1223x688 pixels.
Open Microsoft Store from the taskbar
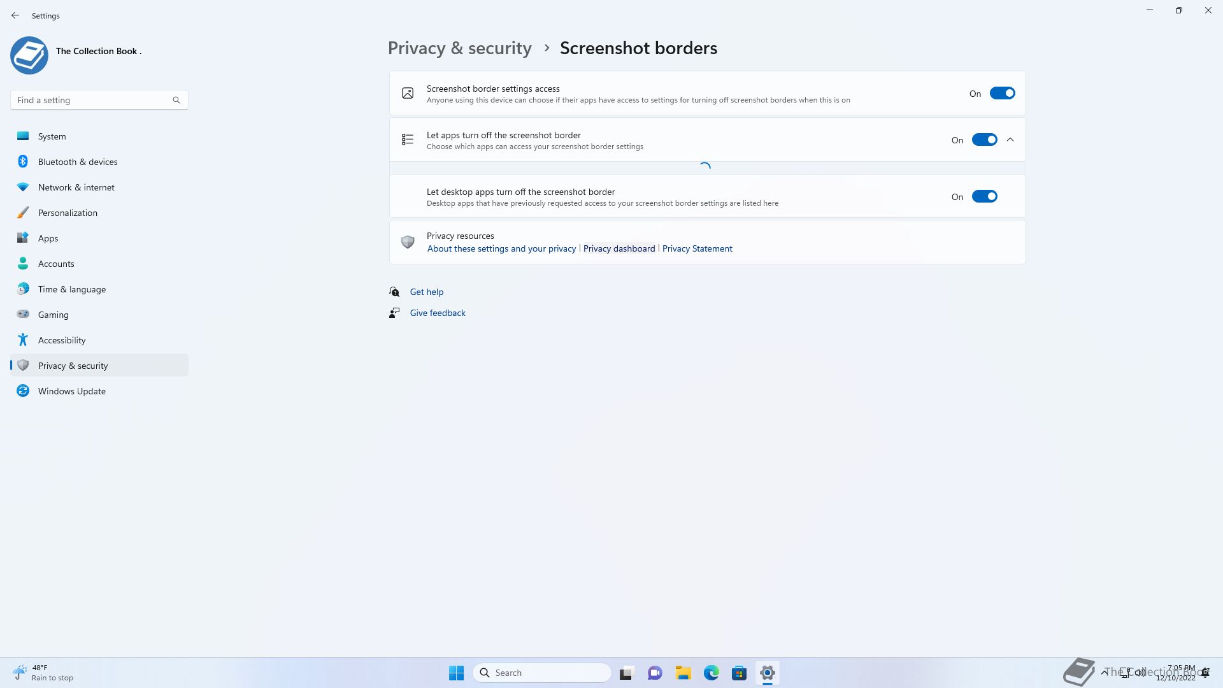pyautogui.click(x=739, y=673)
